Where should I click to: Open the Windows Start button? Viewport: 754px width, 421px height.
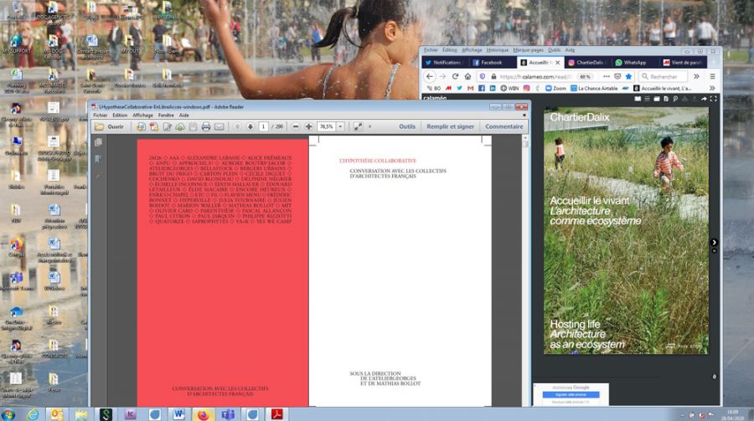tap(8, 413)
